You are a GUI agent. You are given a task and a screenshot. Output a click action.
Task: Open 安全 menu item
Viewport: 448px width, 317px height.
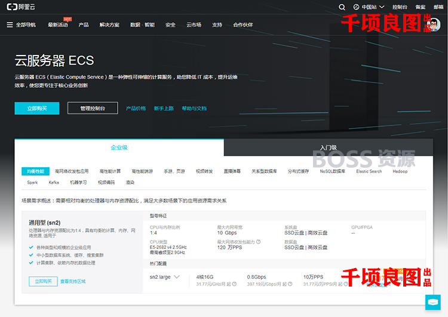coord(170,25)
